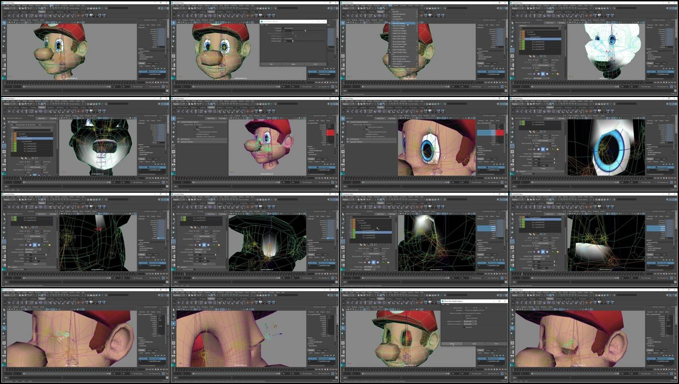The height and width of the screenshot is (384, 679).
Task: Select Ray cast surface association radio
Action: tap(464, 316)
